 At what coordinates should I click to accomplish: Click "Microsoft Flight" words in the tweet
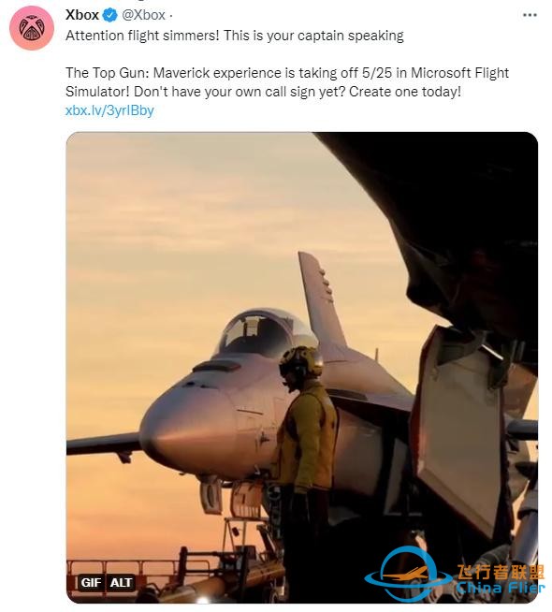click(460, 73)
